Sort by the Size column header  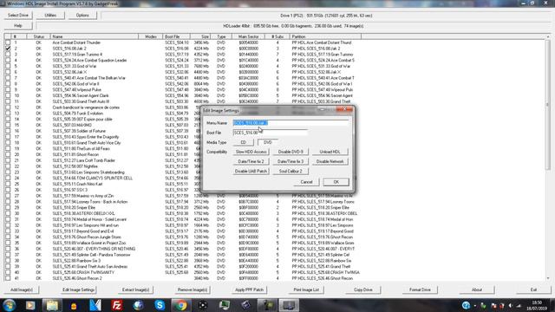(201, 36)
